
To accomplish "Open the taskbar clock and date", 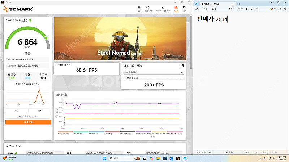I will [x=282, y=158].
